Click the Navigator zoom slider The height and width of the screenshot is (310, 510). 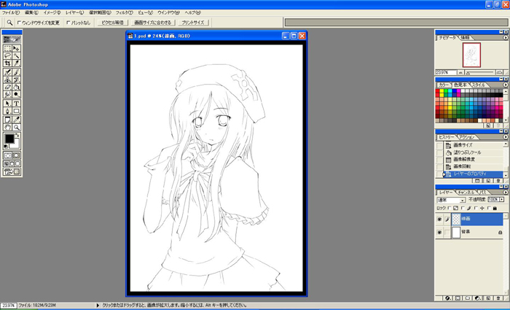481,72
